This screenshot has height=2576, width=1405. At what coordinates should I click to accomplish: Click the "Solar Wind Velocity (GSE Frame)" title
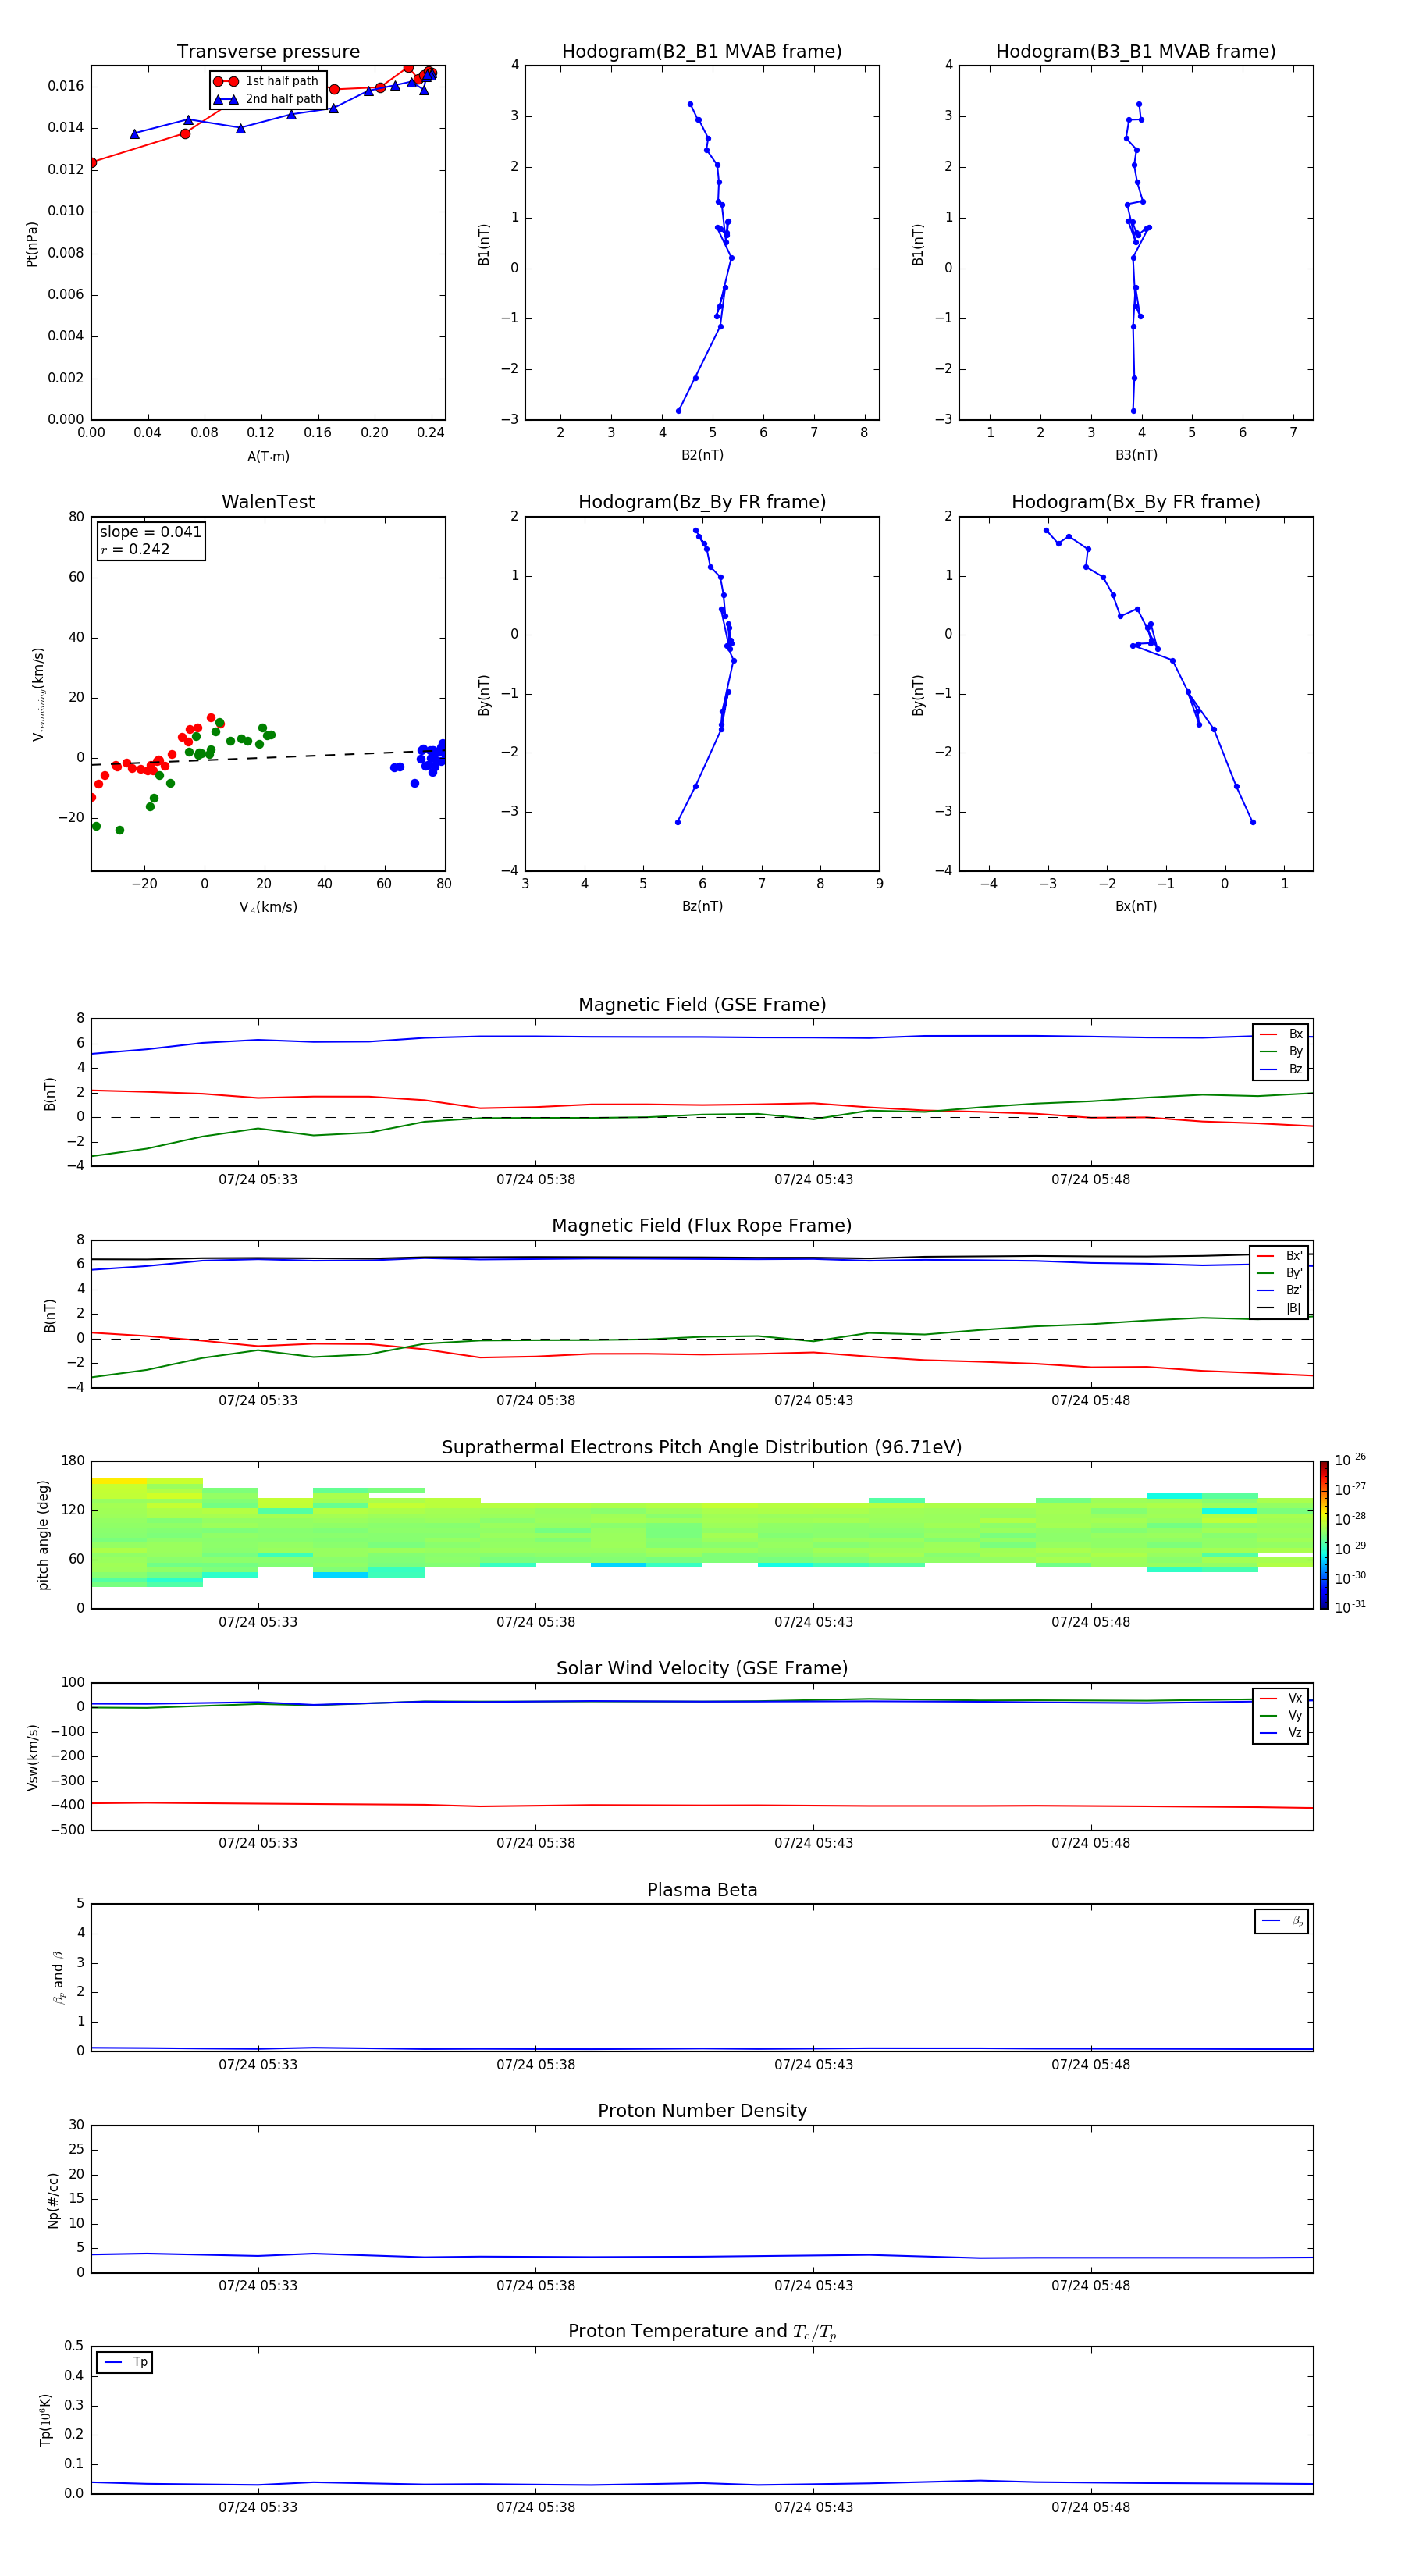pos(702,1669)
